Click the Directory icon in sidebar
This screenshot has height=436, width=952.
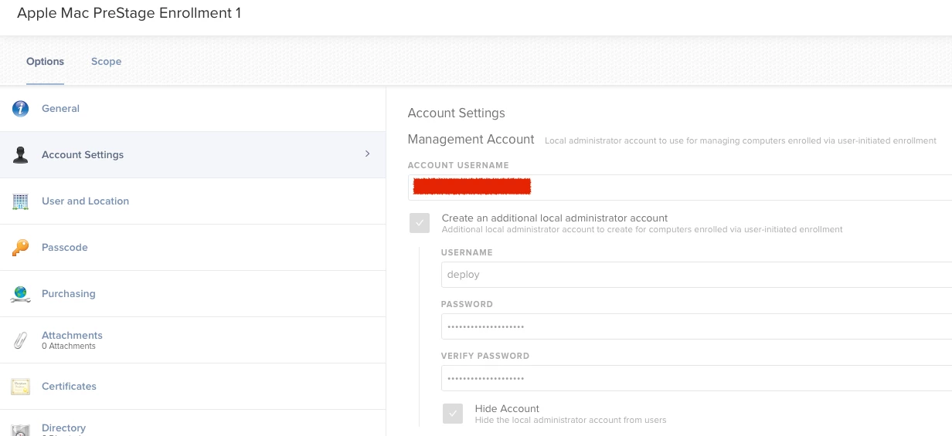pyautogui.click(x=21, y=430)
